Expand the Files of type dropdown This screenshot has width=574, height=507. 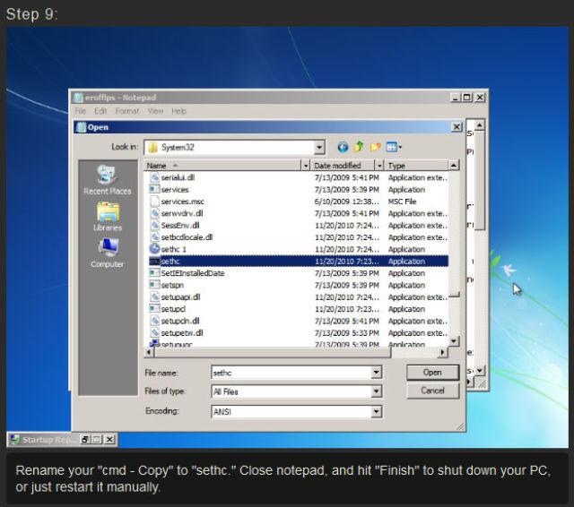(x=376, y=391)
